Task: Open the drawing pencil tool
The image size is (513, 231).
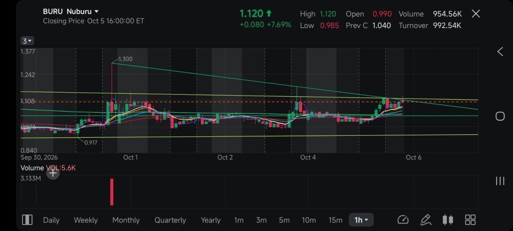Action: (425, 220)
